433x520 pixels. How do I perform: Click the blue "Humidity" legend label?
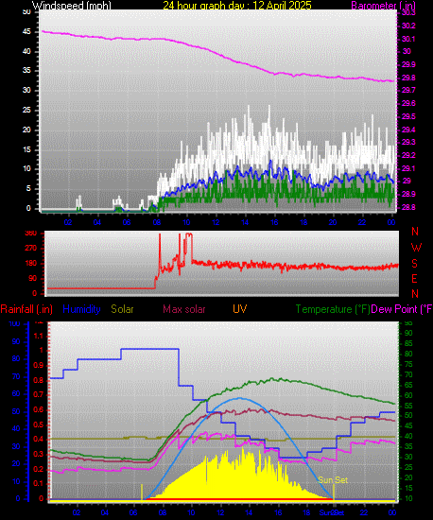tap(81, 309)
